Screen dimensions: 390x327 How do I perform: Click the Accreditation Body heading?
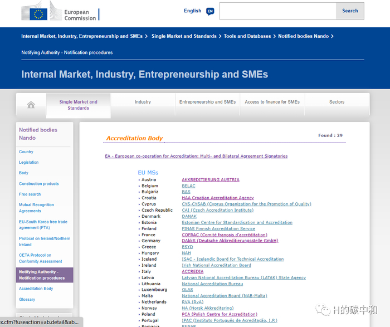click(x=134, y=138)
